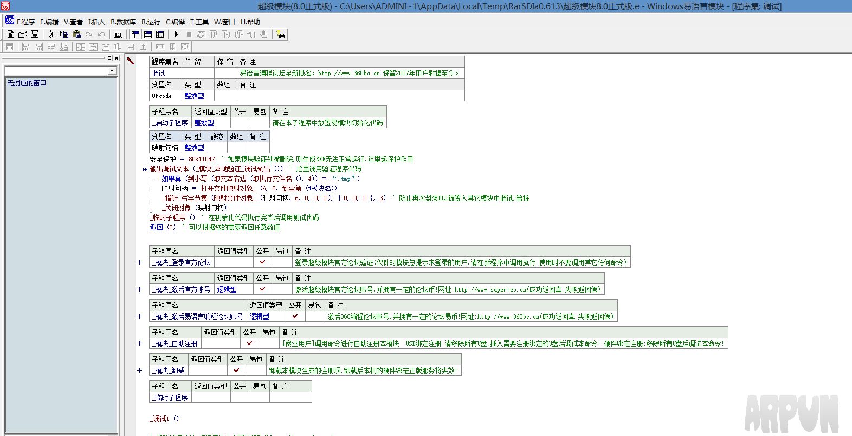This screenshot has width=852, height=436.
Task: Run the program with the play icon
Action: point(176,35)
